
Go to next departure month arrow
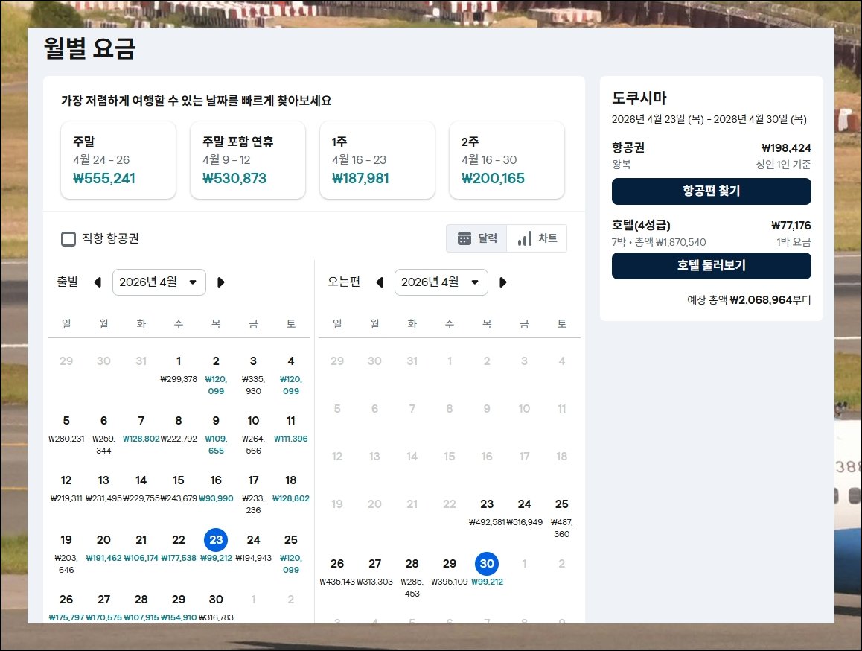220,282
